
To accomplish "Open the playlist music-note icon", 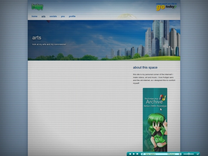I will [x=198, y=154].
